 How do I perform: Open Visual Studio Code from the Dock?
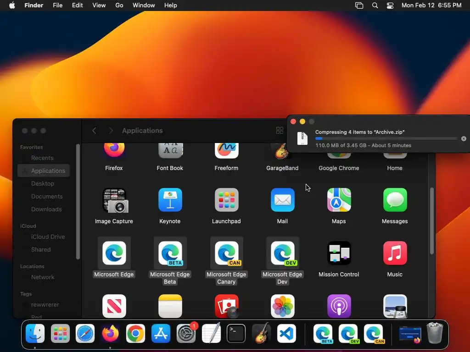click(x=286, y=334)
